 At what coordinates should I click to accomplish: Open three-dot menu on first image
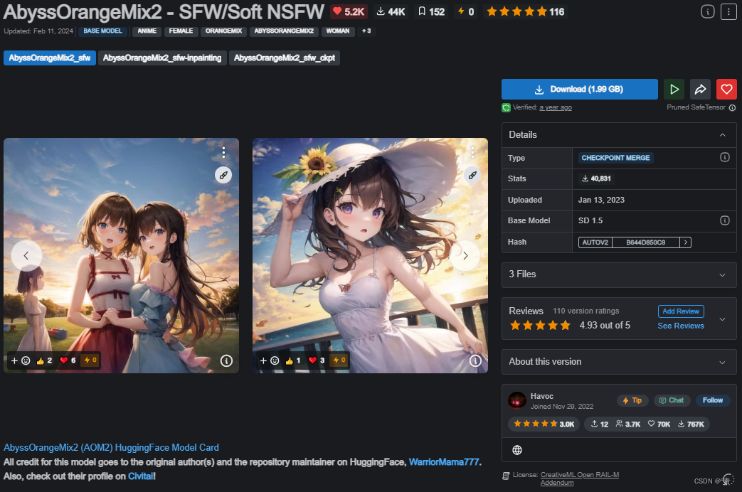tap(223, 152)
